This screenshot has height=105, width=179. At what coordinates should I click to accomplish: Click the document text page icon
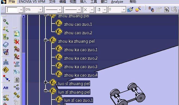(x=17, y=80)
